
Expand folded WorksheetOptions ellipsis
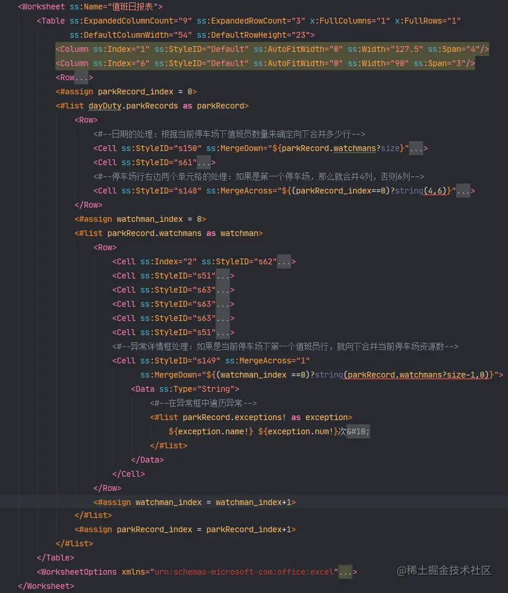click(345, 572)
